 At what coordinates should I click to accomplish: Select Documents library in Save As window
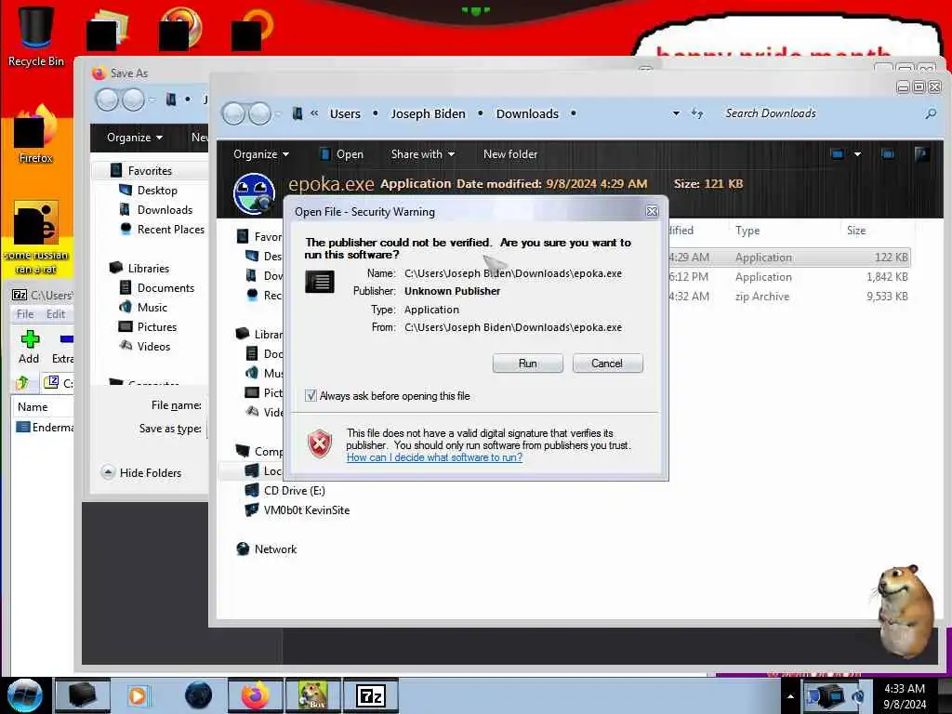pos(165,288)
